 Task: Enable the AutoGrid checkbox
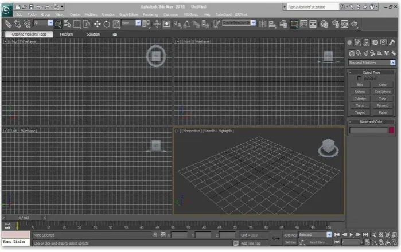coord(359,78)
